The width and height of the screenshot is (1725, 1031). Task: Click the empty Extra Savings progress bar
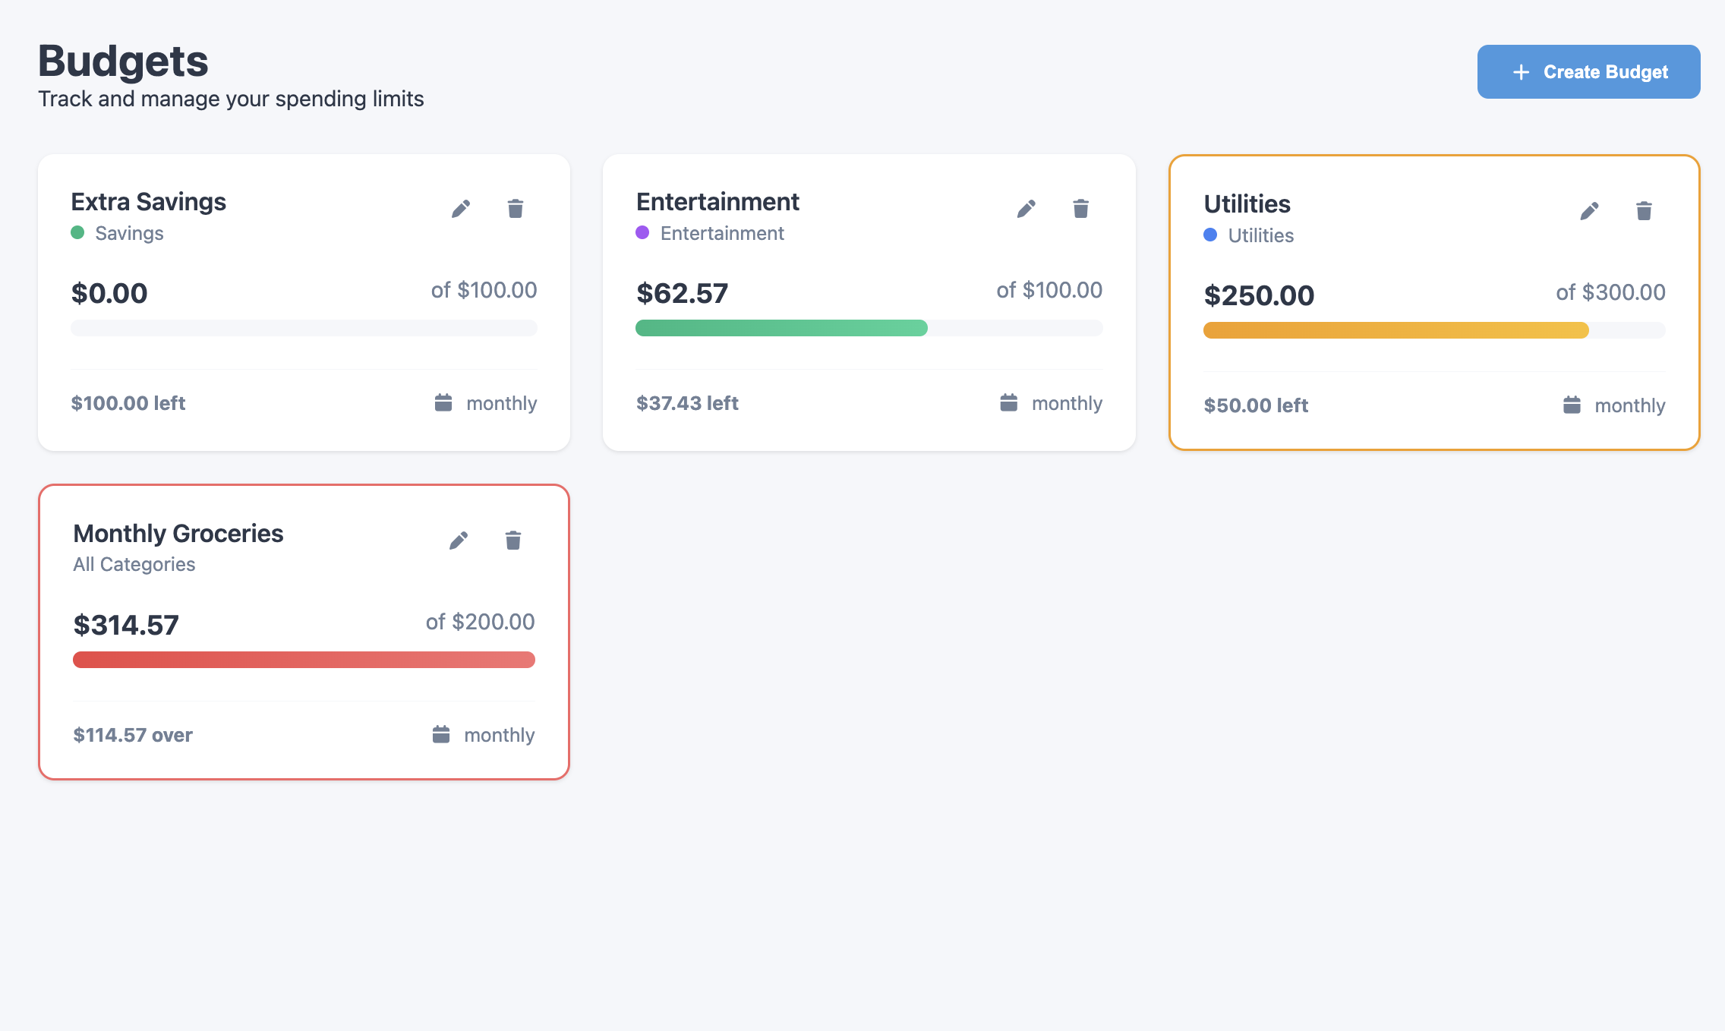click(304, 328)
